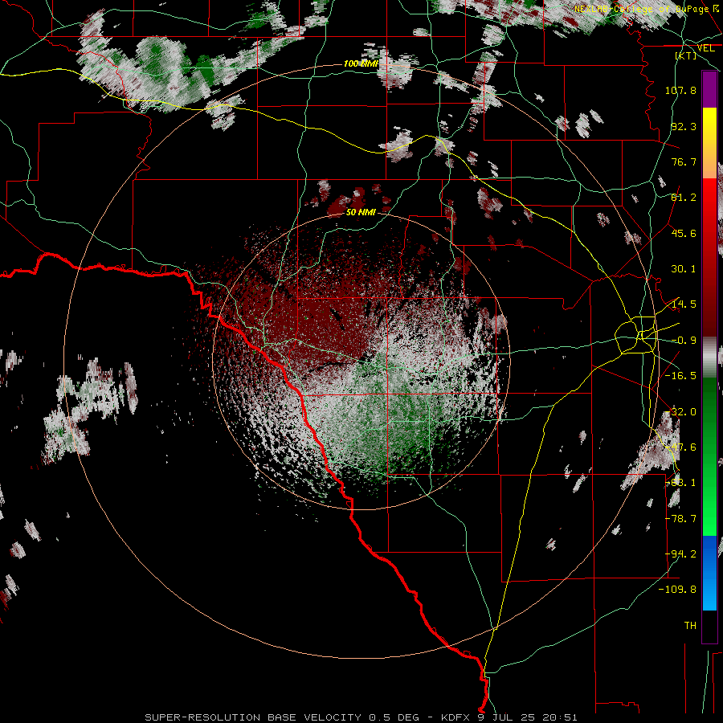Pick the purple segment of the color bar
723x723 pixels.
pos(709,89)
